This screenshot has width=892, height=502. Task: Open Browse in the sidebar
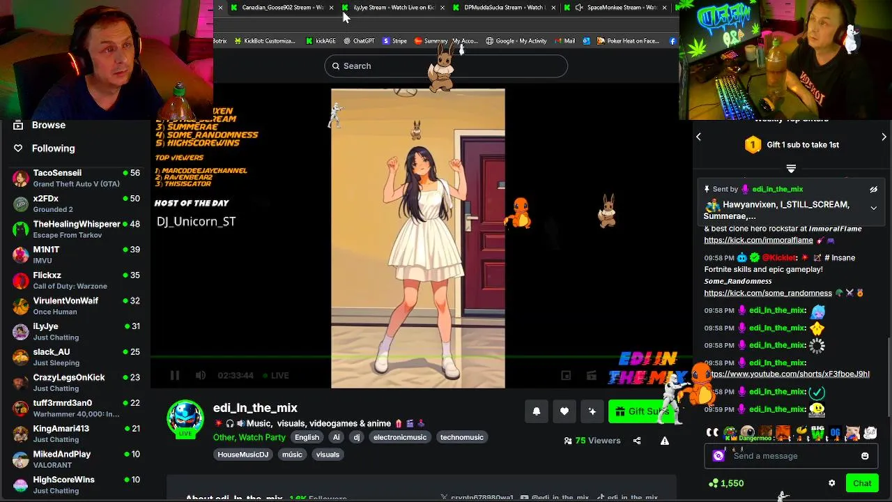click(x=49, y=125)
